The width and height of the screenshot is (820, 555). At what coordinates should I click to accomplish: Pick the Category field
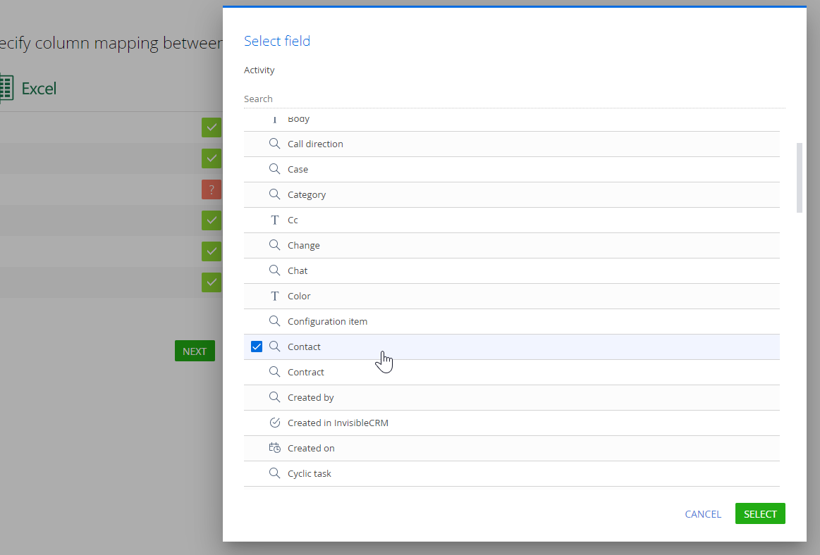click(x=511, y=194)
